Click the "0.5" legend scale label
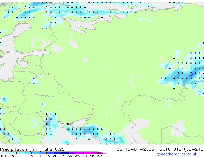 coord(11,156)
